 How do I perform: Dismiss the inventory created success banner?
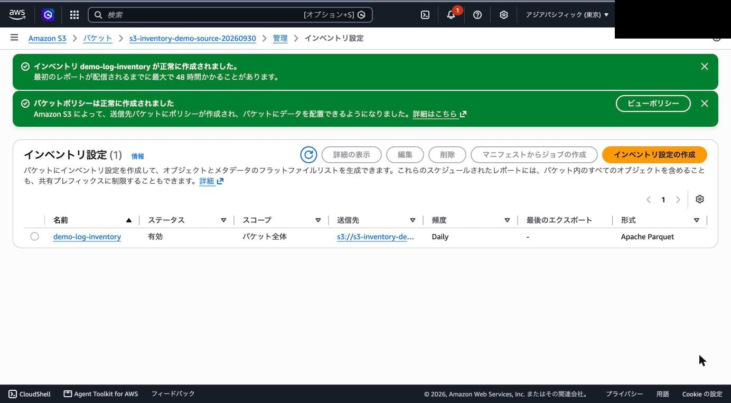click(x=705, y=67)
